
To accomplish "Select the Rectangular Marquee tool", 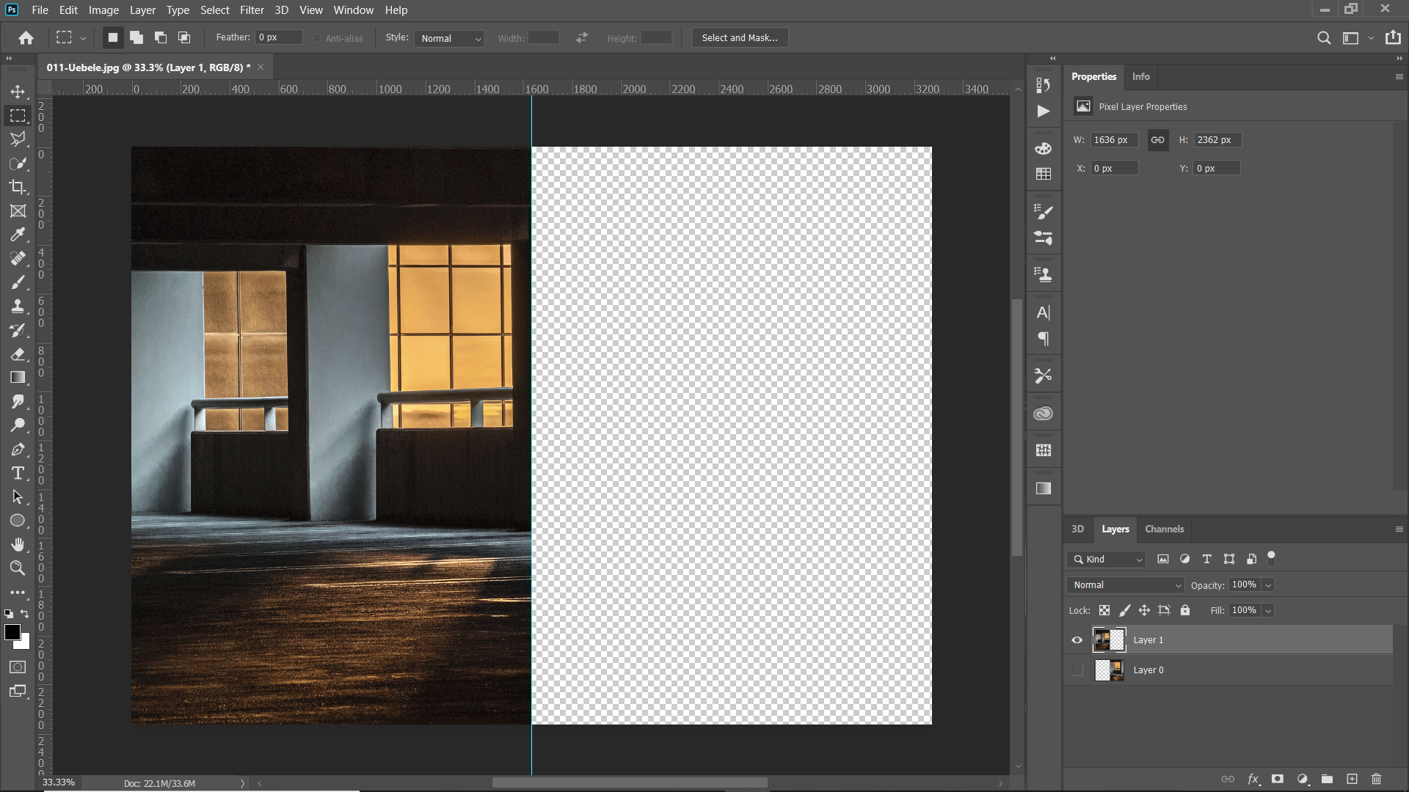I will point(18,115).
